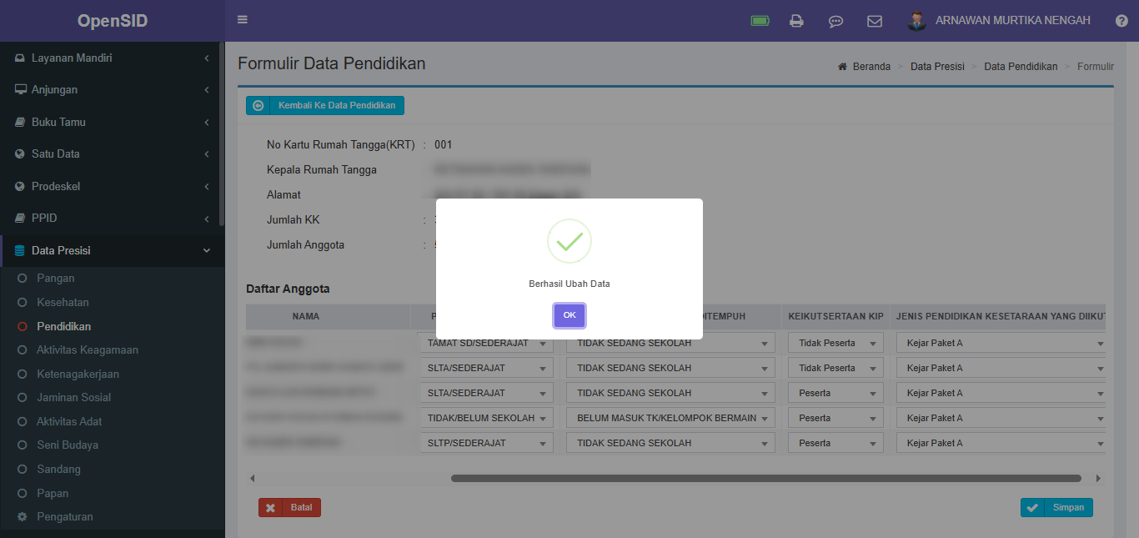Expand PPID sidebar menu
This screenshot has width=1139, height=538.
(x=113, y=219)
